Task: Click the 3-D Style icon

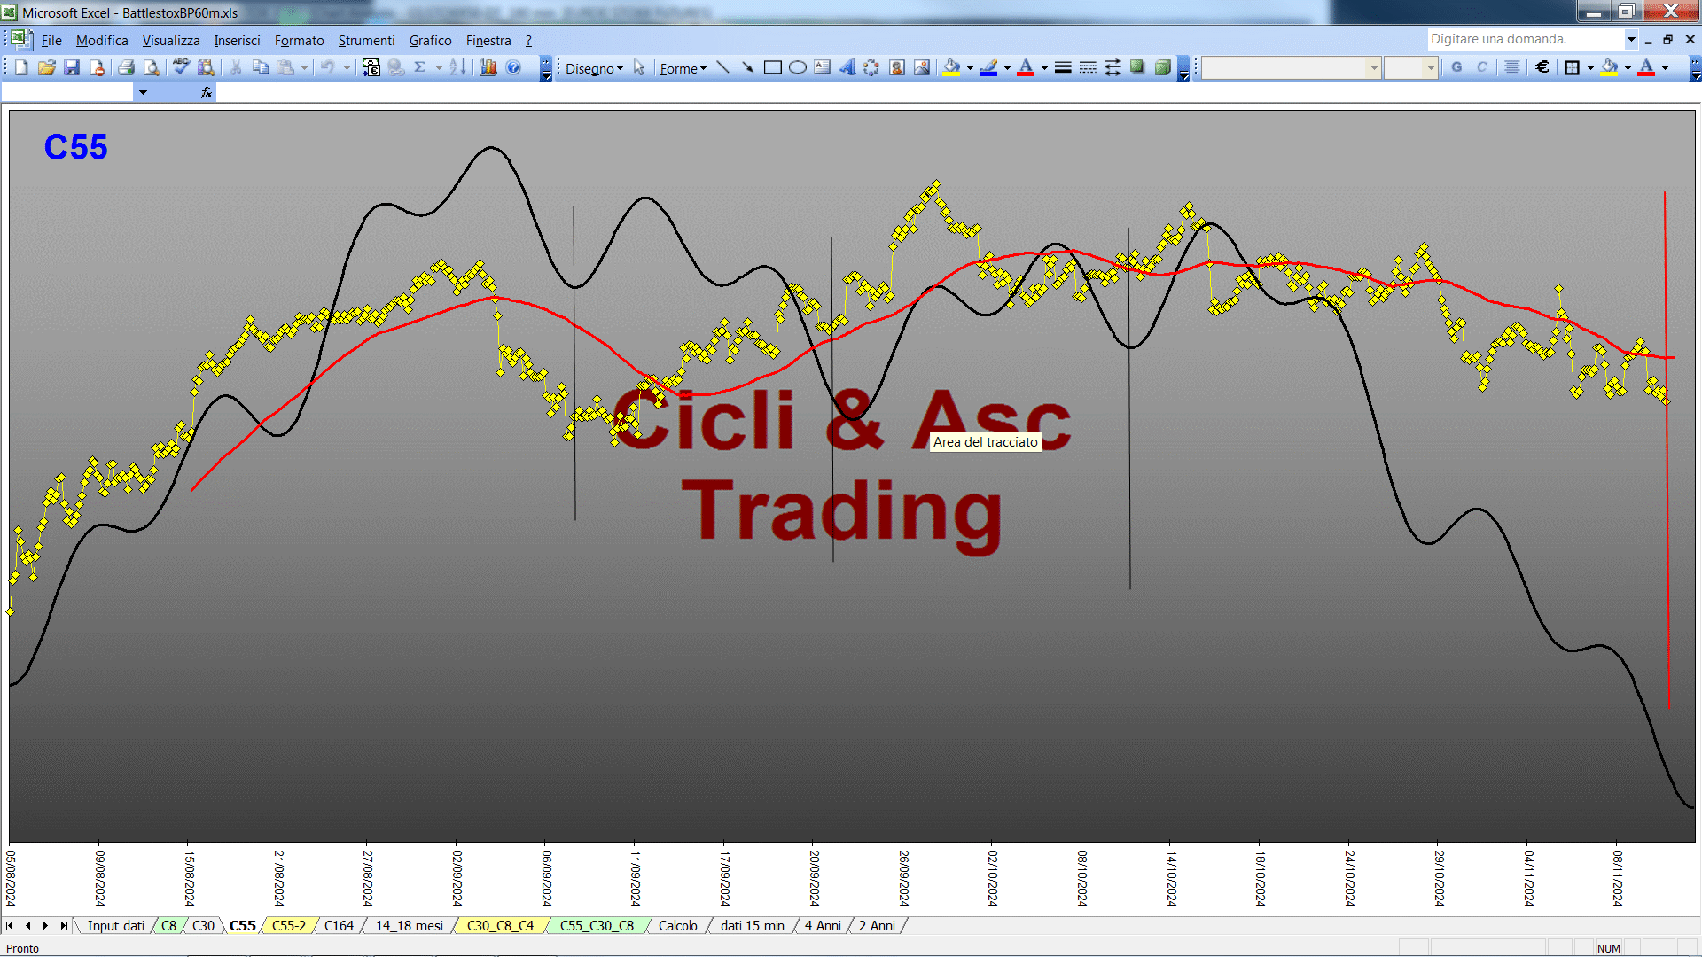Action: point(1162,67)
